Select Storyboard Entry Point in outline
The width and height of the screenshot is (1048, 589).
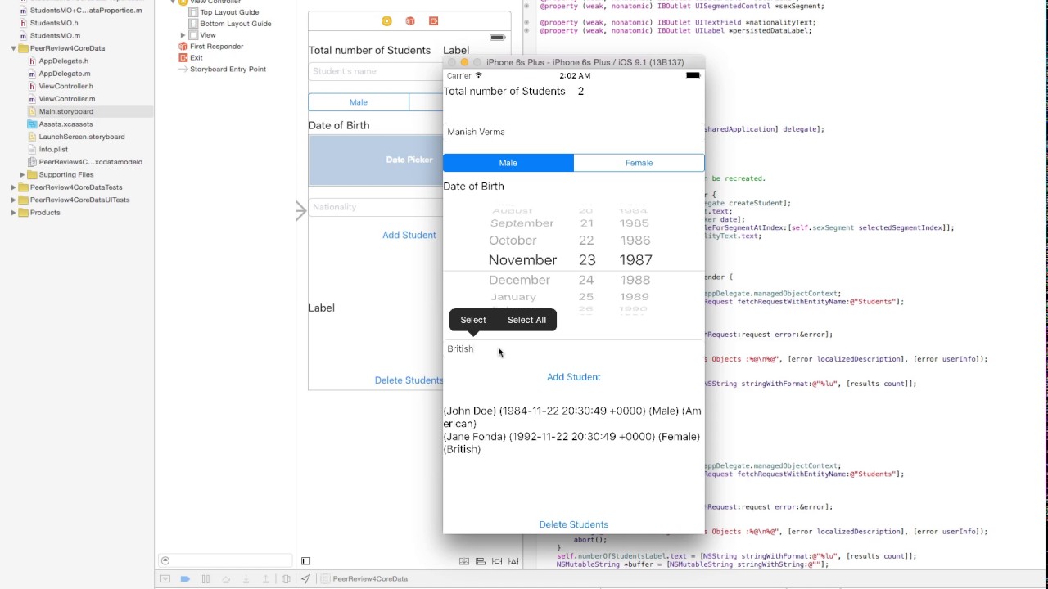[228, 70]
